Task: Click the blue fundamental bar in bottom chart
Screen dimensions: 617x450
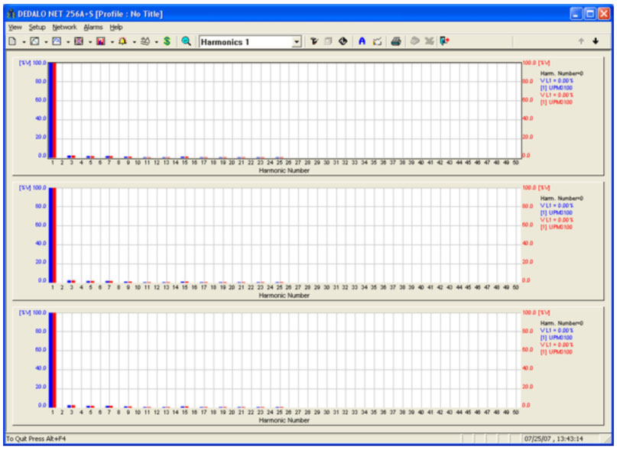Action: point(50,359)
